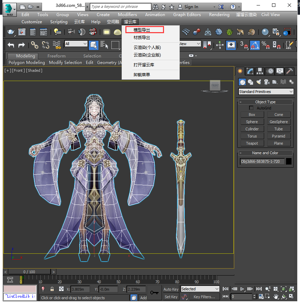The height and width of the screenshot is (304, 300).
Task: Open the Selected key filter dropdown
Action: tap(200, 289)
